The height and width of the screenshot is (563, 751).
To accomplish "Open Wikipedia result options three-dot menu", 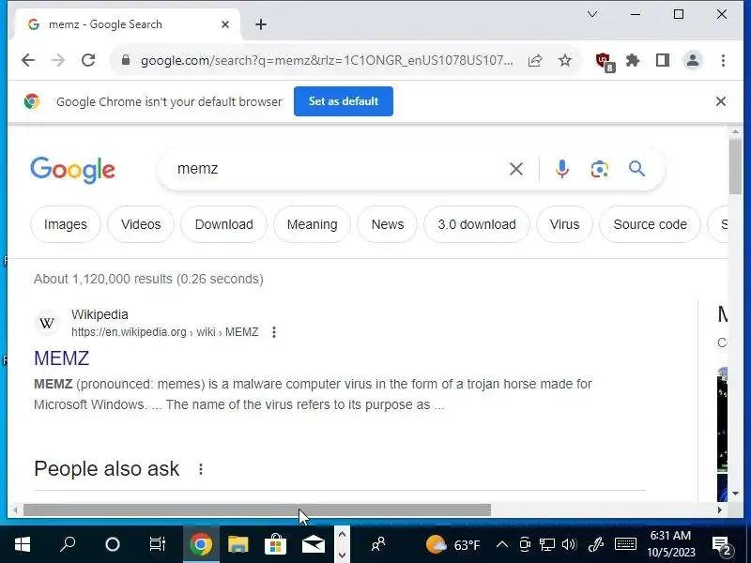I will point(274,332).
